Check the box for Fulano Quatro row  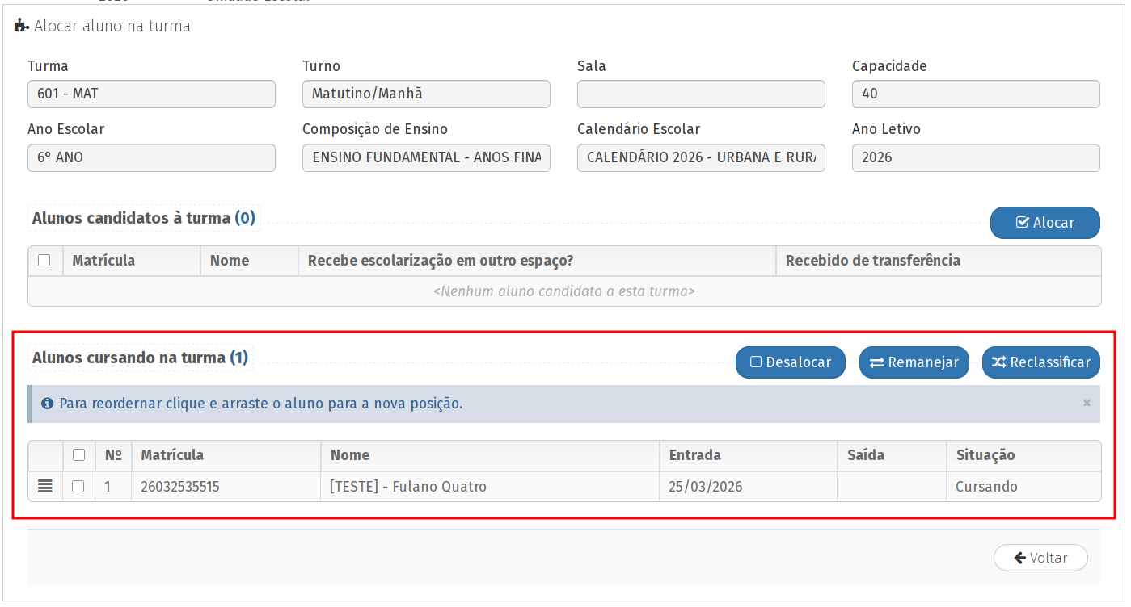pyautogui.click(x=78, y=487)
